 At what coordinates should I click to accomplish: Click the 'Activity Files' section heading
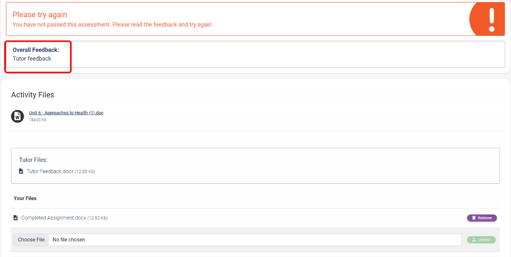[x=32, y=95]
